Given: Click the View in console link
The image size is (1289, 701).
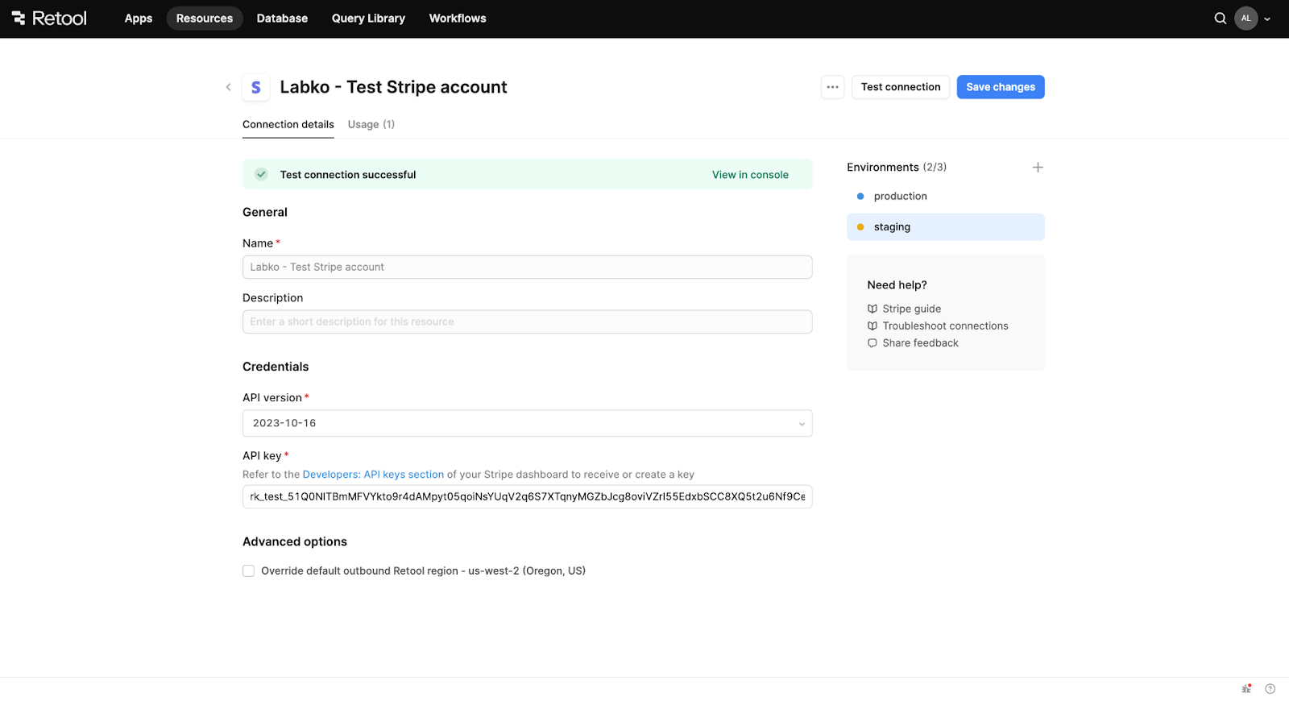Looking at the screenshot, I should click(750, 175).
